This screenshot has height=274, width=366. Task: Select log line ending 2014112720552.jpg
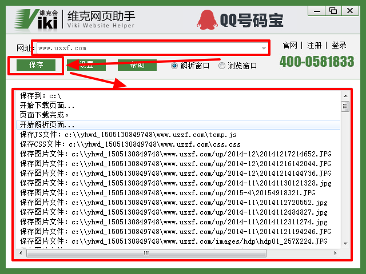(x=178, y=203)
